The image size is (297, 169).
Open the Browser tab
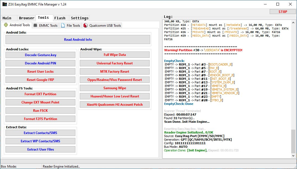[x=26, y=18]
